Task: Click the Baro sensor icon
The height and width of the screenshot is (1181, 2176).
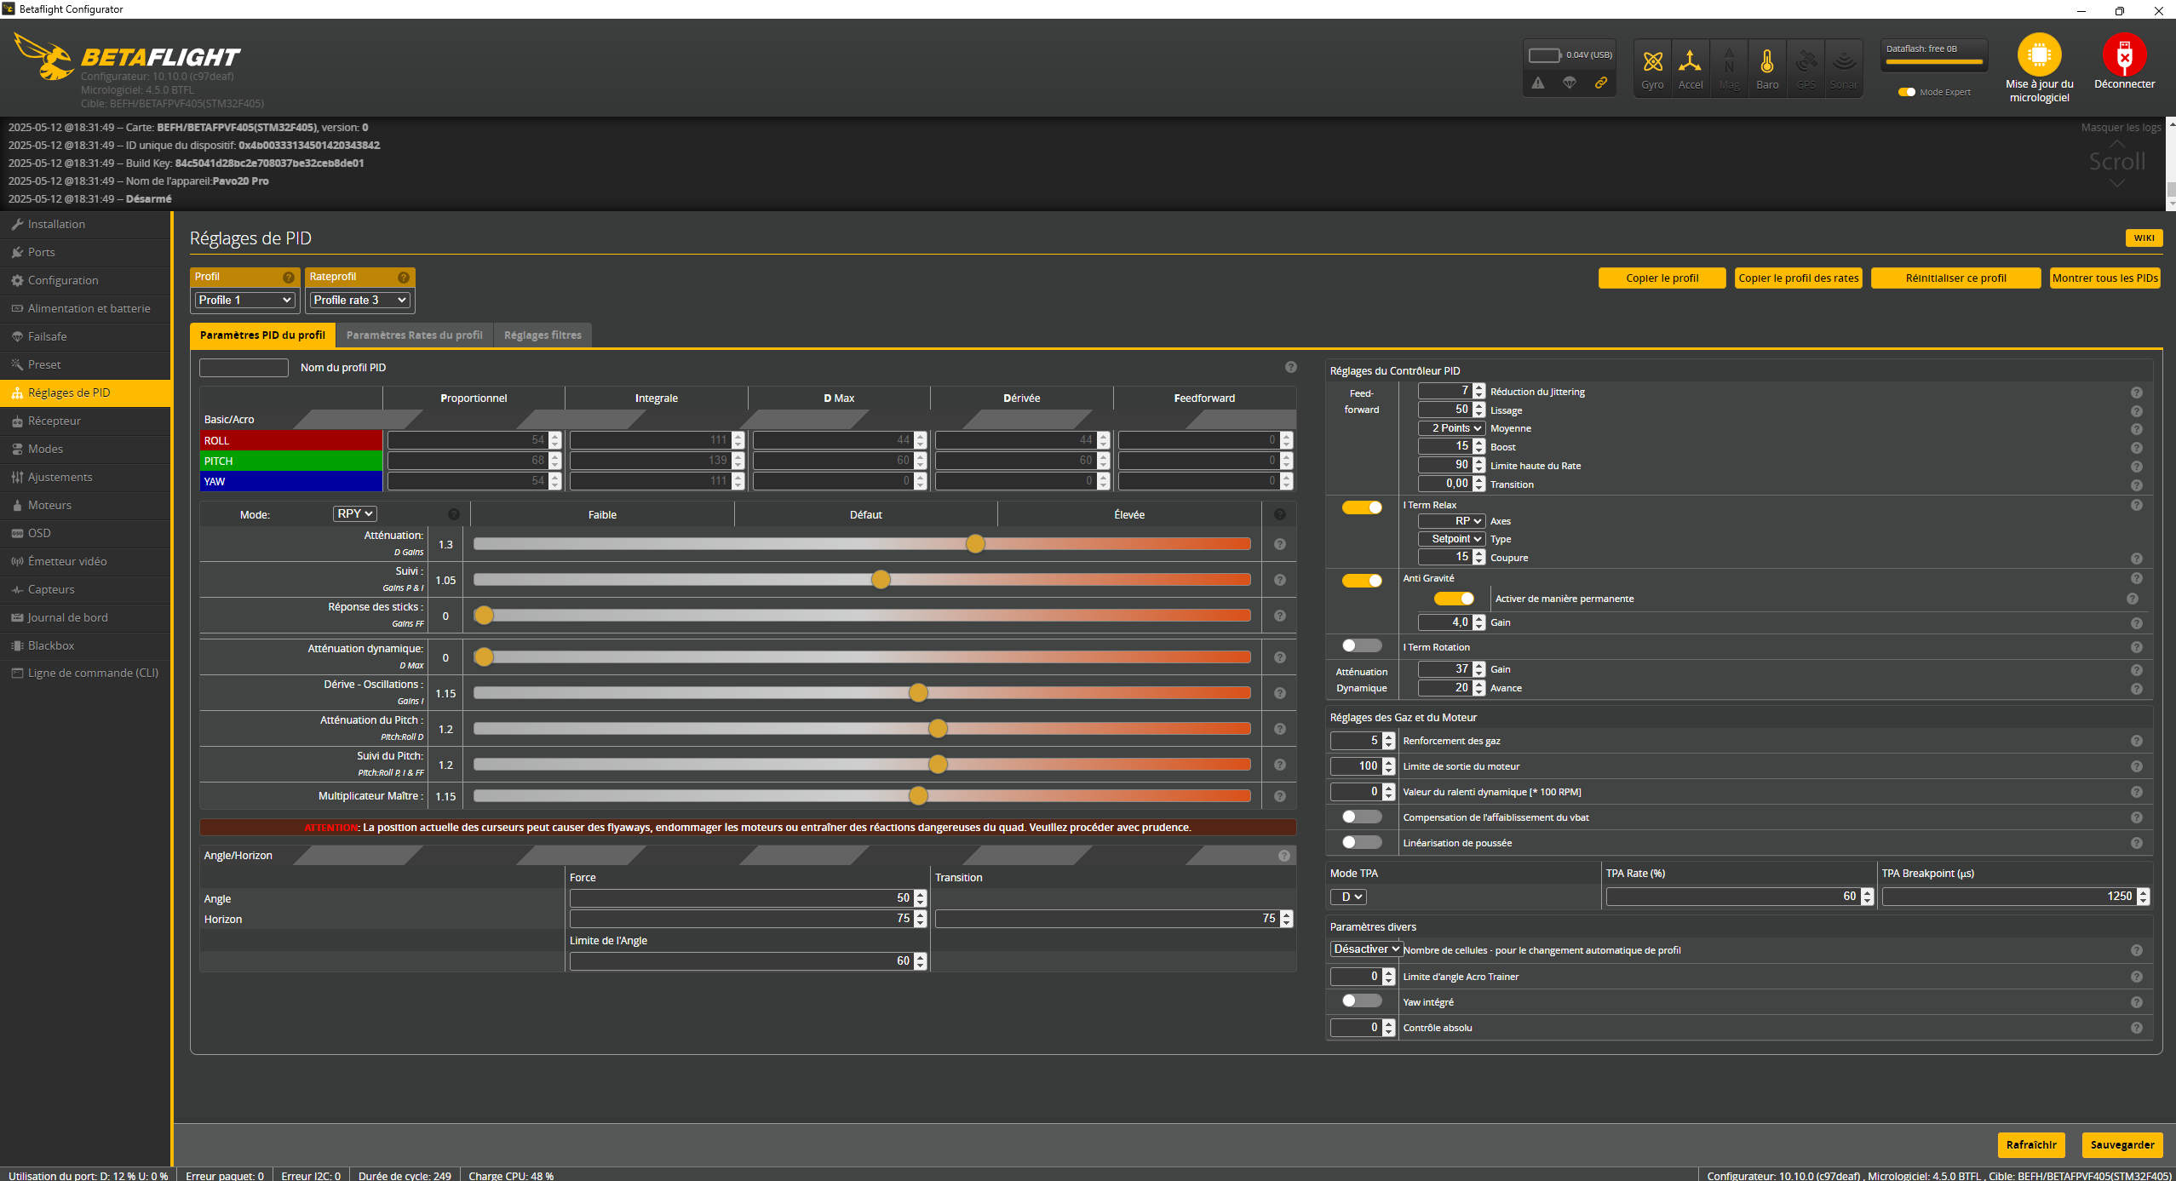Action: [x=1767, y=61]
